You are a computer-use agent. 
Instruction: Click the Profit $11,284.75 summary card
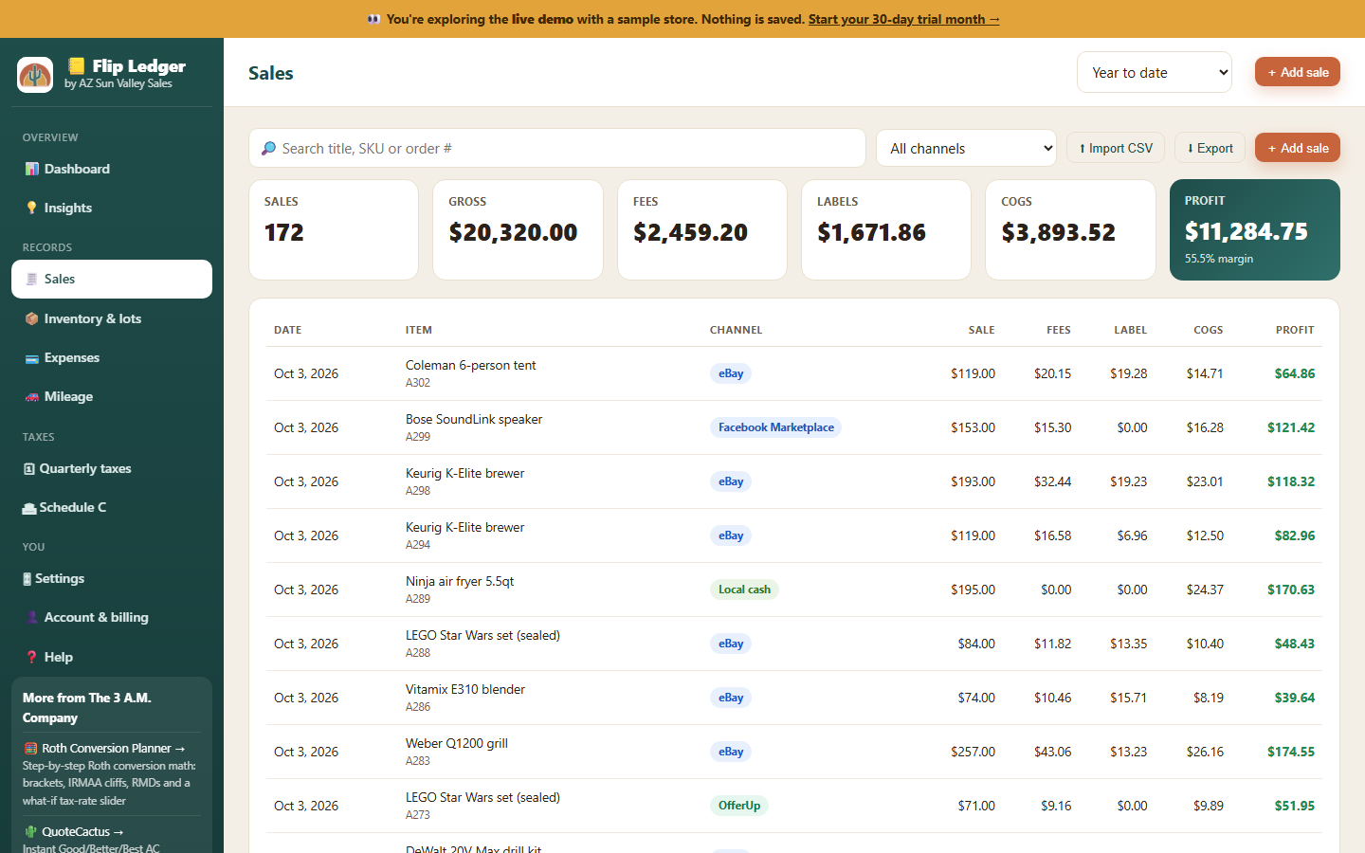tap(1255, 229)
